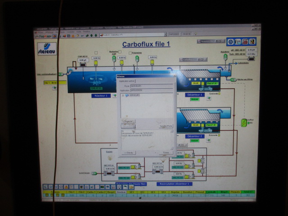The width and height of the screenshot is (288, 216).
Task: Click the Réacteur 1 mixer tank graphic
Action: (95, 81)
